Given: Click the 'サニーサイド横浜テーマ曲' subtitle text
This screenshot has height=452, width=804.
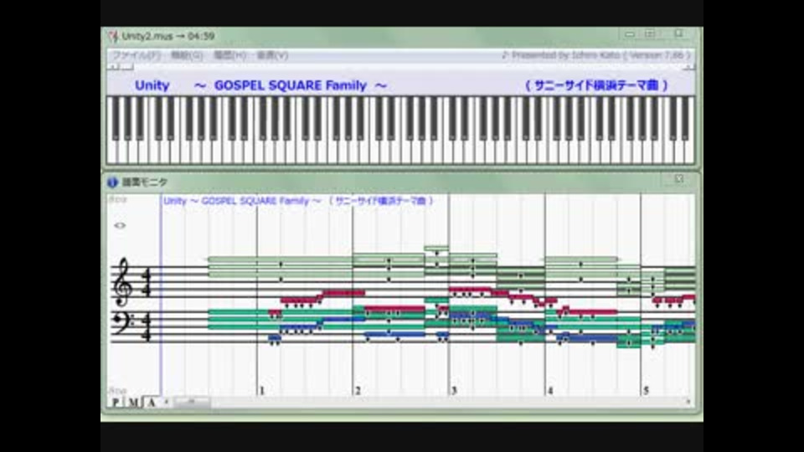Looking at the screenshot, I should coord(596,85).
